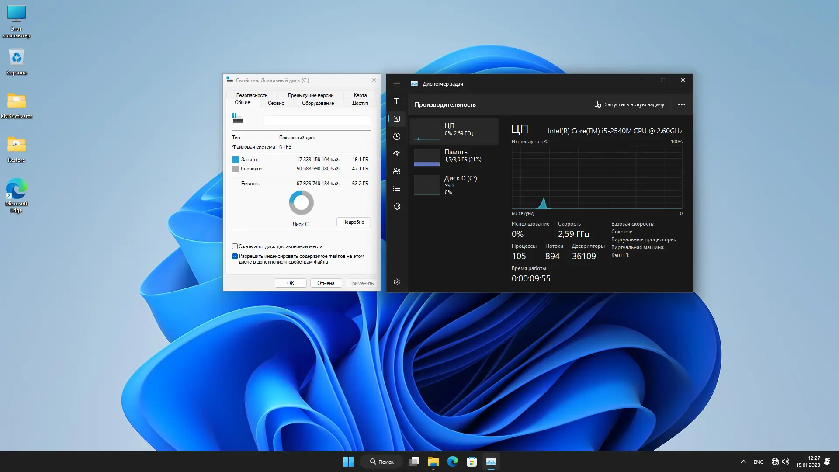Open Task Manager Settings gear at bottom
839x472 pixels.
[396, 281]
